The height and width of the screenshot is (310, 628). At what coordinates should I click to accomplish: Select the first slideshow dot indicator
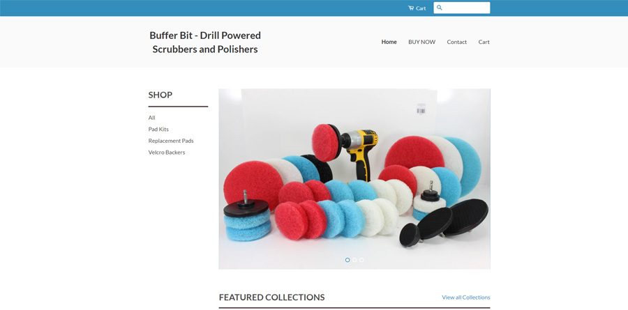347,260
